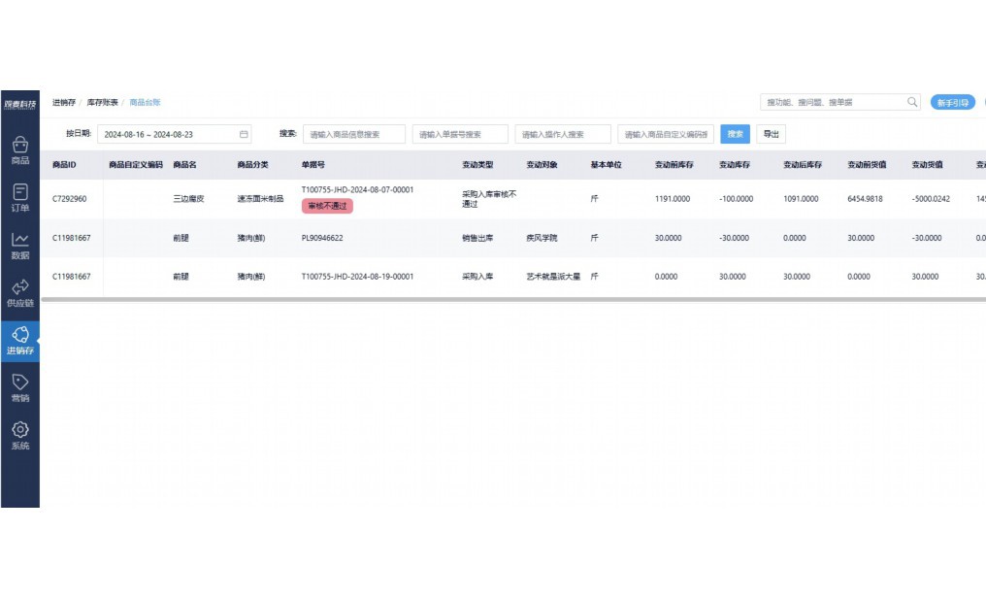Focus the 请输入商品信息搜索 input
Screen dimensions: 986x598
click(354, 134)
